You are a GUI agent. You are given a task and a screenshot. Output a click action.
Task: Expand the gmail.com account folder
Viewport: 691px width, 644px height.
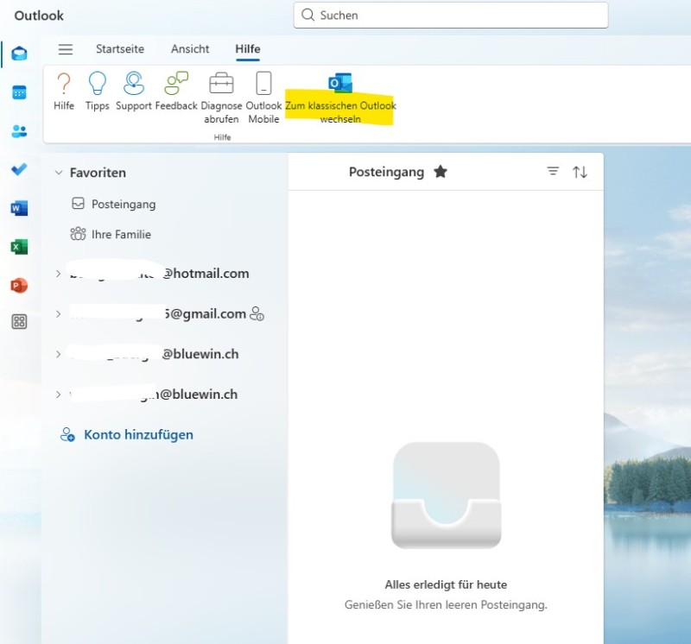(59, 314)
